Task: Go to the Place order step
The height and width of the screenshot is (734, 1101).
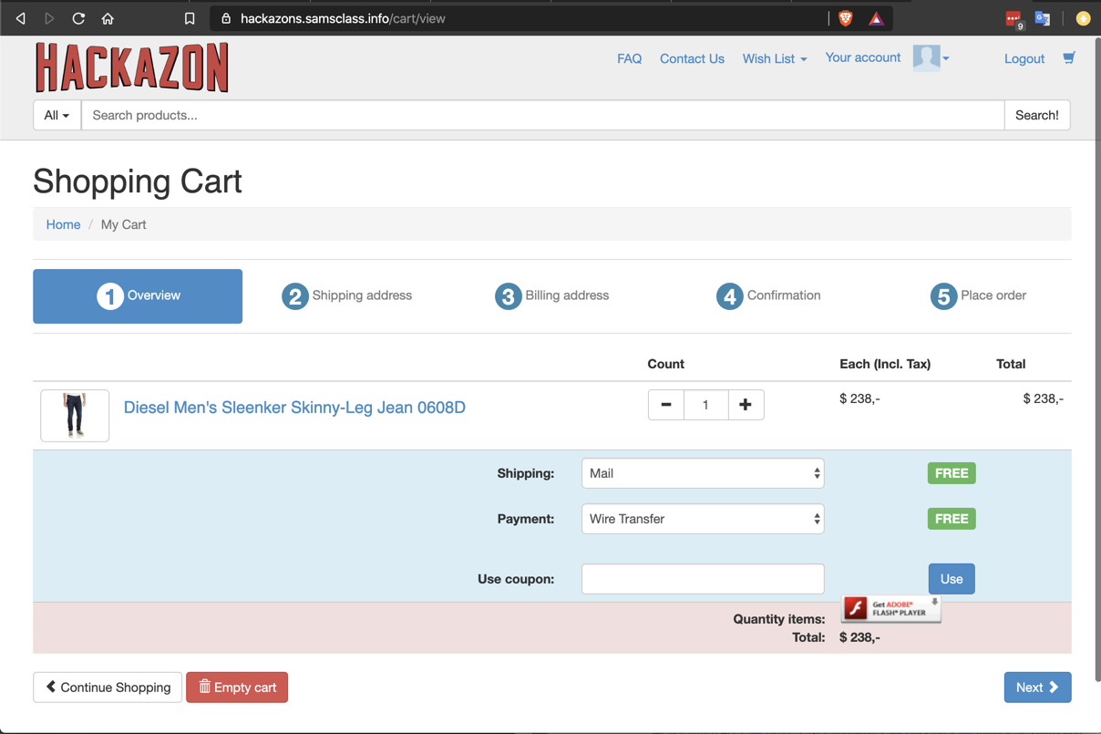Action: tap(978, 295)
